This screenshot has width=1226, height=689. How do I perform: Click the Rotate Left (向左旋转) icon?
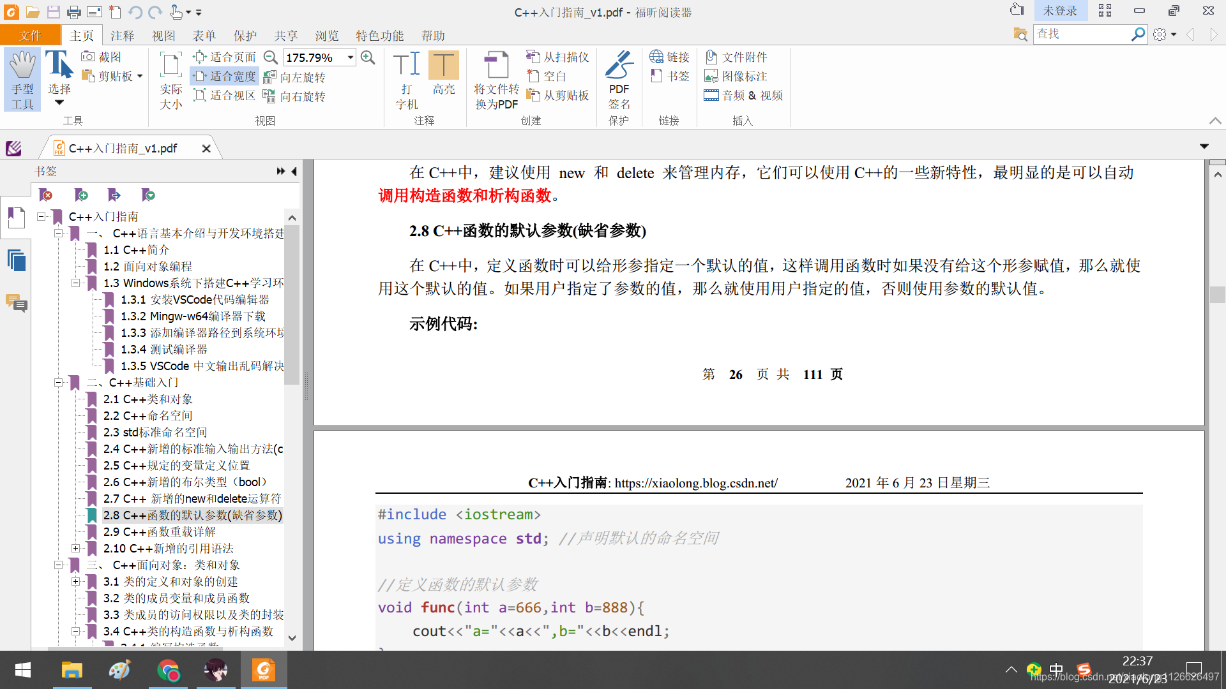pos(269,77)
